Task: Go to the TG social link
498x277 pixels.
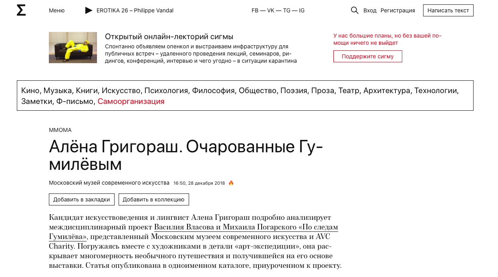Action: (x=286, y=10)
